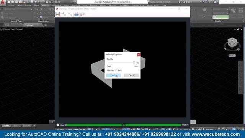Click the Undo arrow in quick access toolbar
The width and height of the screenshot is (245, 138).
tap(36, 2)
